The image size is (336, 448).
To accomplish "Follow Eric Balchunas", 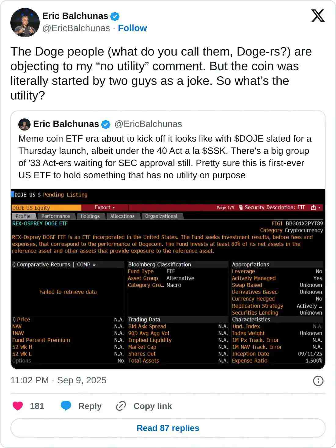I will pos(132,28).
